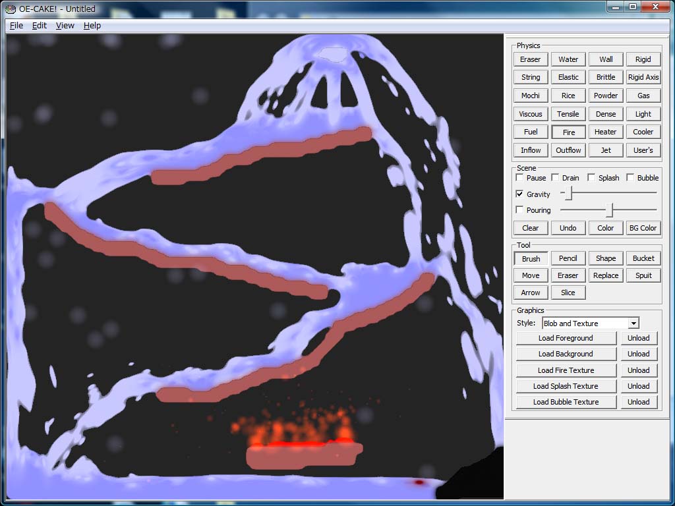The image size is (675, 506).
Task: Open the Edit menu
Action: click(39, 26)
